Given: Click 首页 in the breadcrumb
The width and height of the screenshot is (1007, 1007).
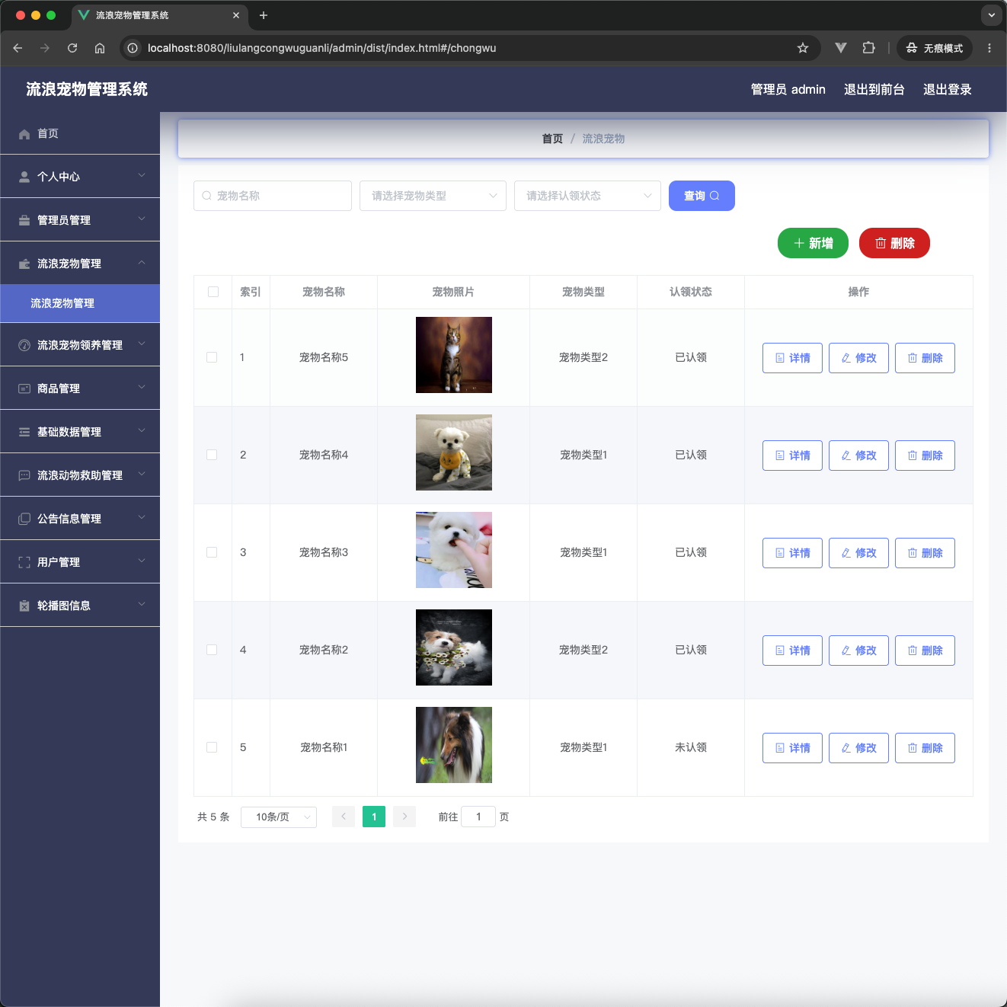Looking at the screenshot, I should (552, 139).
